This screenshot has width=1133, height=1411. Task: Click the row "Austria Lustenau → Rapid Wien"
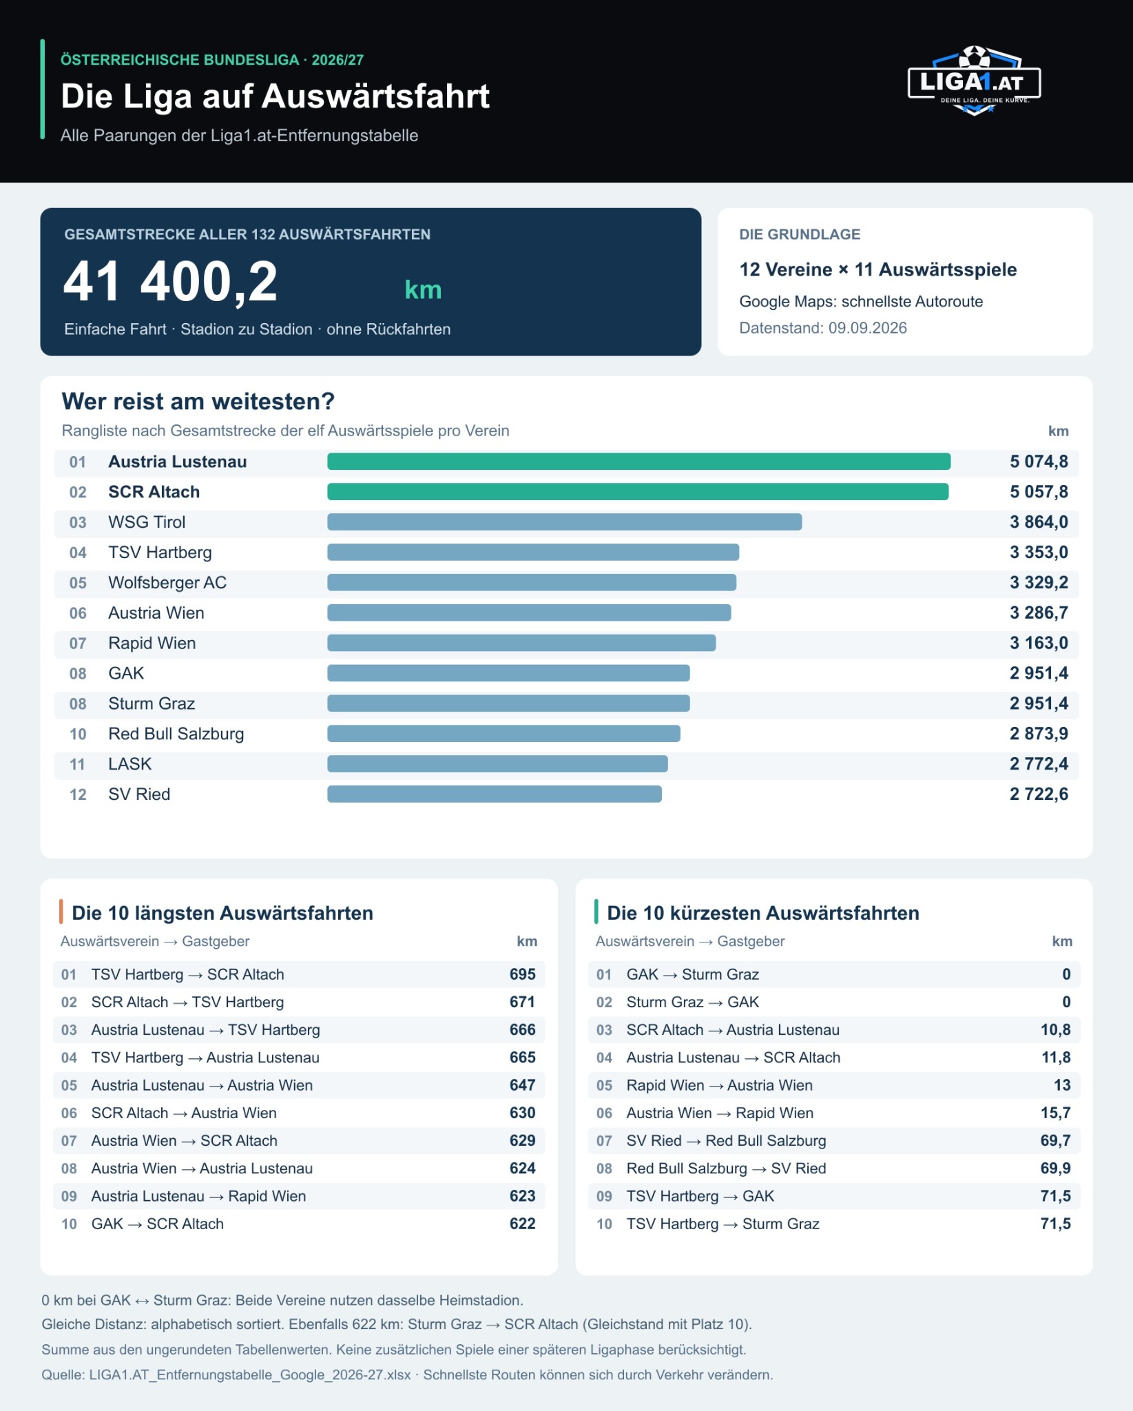[299, 1196]
